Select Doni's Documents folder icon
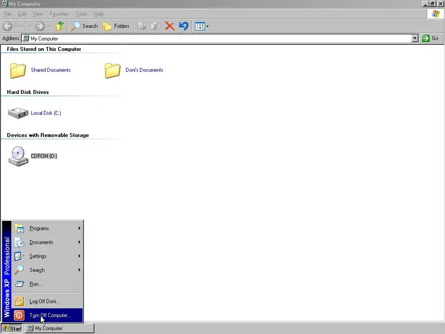Screen dimensions: 445x334 [113, 70]
